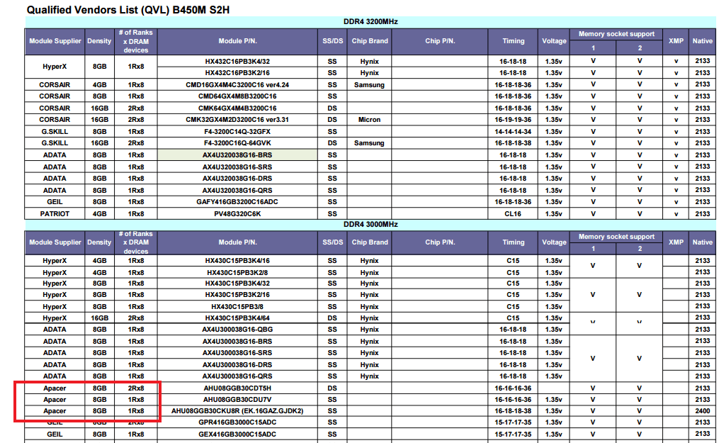Select 'SS/DS' header in DDR4 3000MHz table
The height and width of the screenshot is (443, 724).
(332, 242)
